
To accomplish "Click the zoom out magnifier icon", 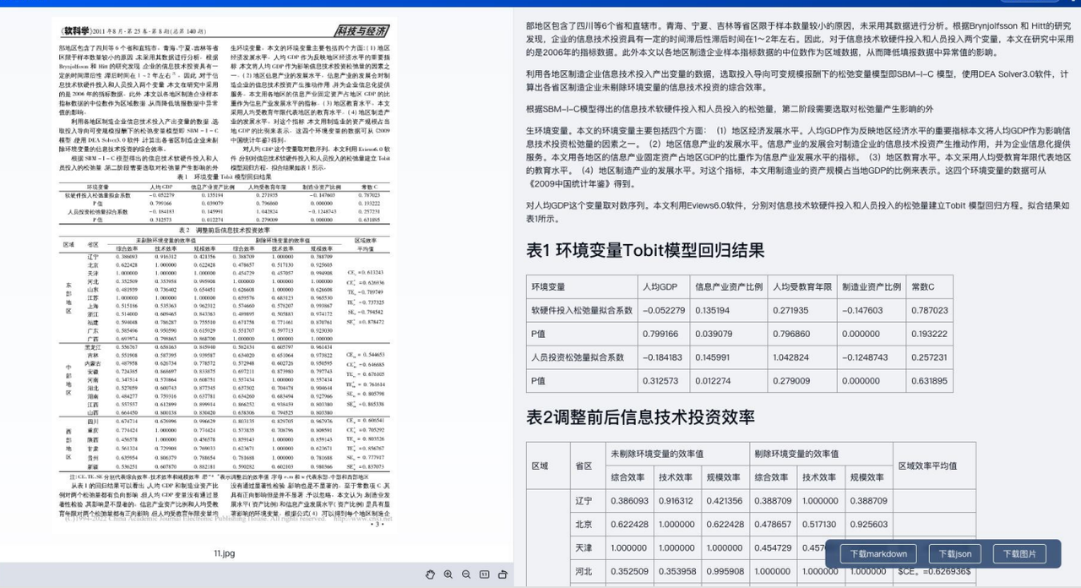I will pos(466,574).
